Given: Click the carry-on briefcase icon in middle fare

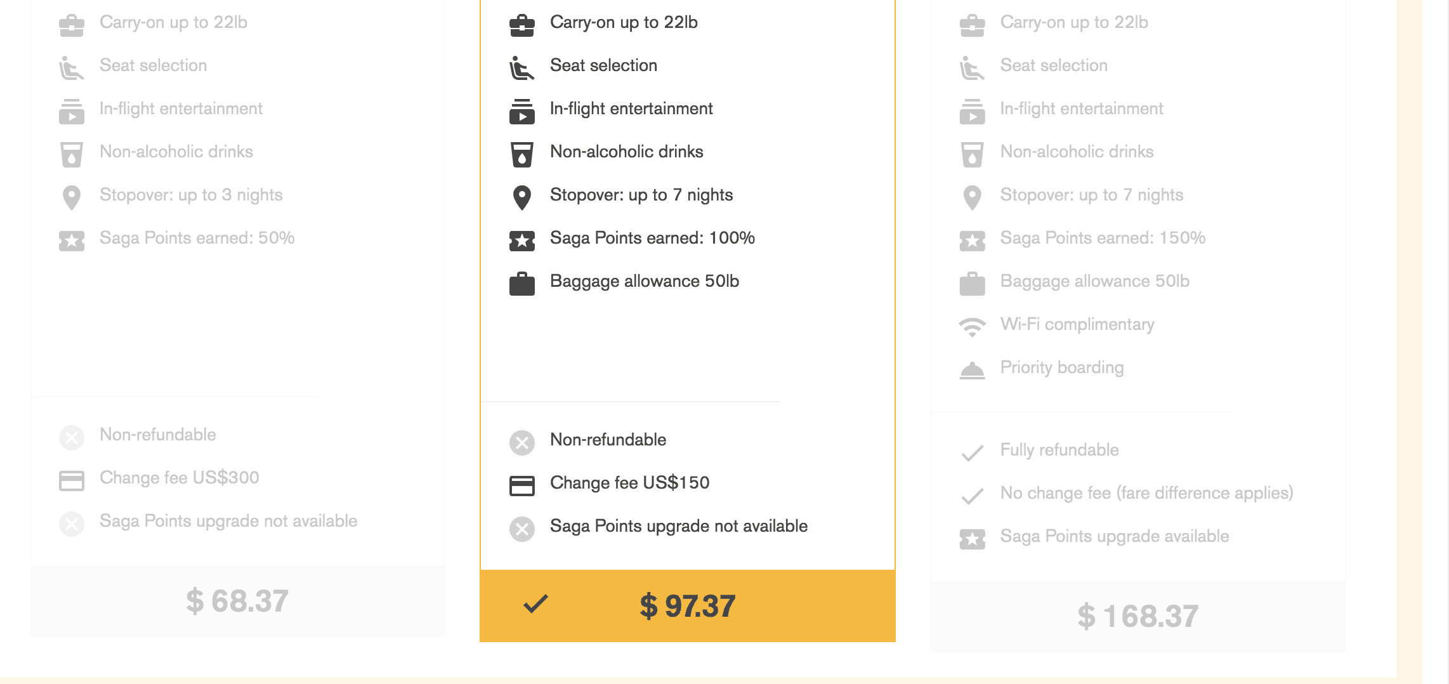Looking at the screenshot, I should 521,25.
